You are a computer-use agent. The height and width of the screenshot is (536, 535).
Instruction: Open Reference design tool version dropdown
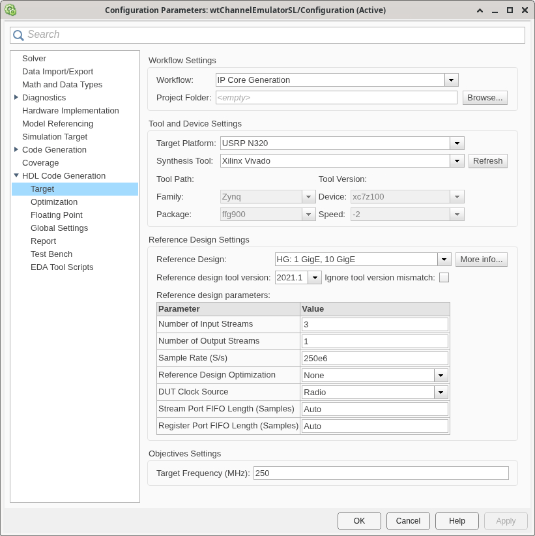tap(315, 278)
